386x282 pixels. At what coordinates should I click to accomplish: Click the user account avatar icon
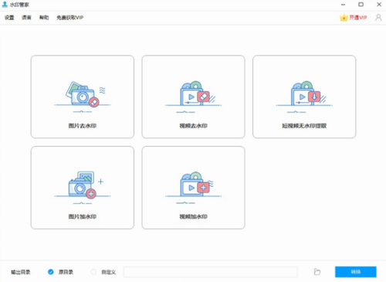(x=378, y=18)
